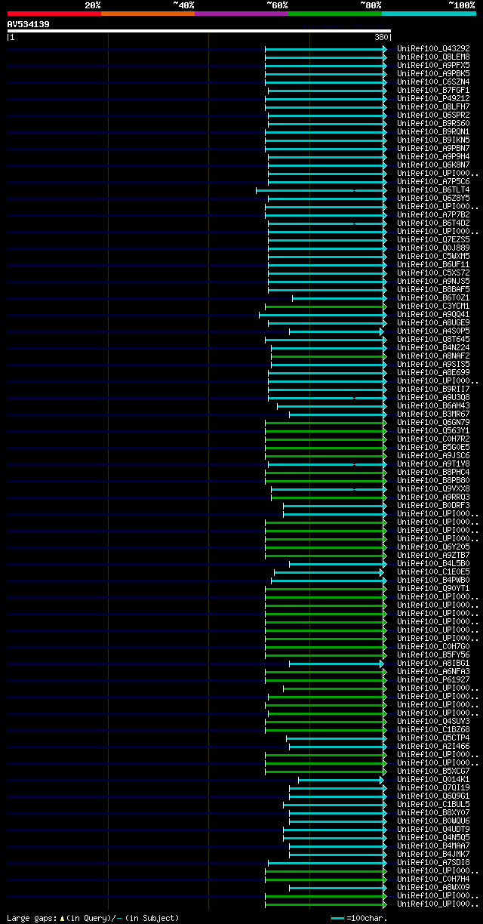Select UniRef100_Q7EZS5 entry
The width and height of the screenshot is (483, 924).
pos(433,239)
